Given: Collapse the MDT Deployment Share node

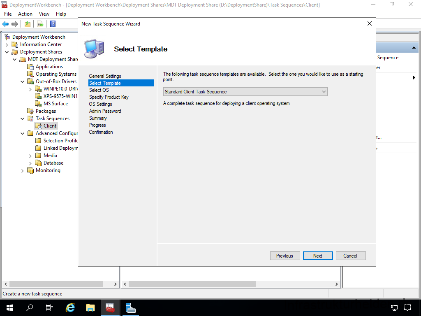Looking at the screenshot, I should 15,59.
